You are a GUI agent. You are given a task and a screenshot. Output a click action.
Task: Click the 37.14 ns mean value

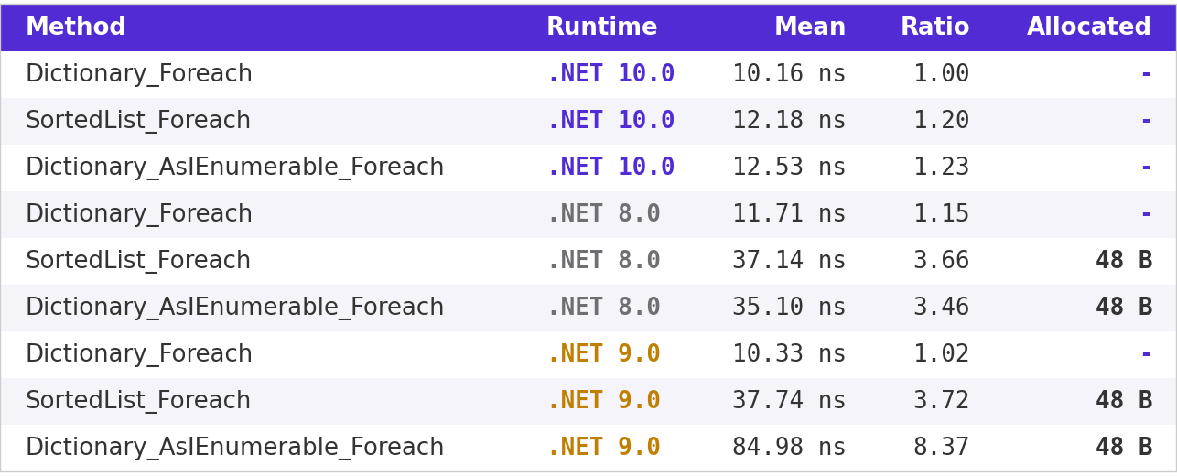tap(789, 261)
